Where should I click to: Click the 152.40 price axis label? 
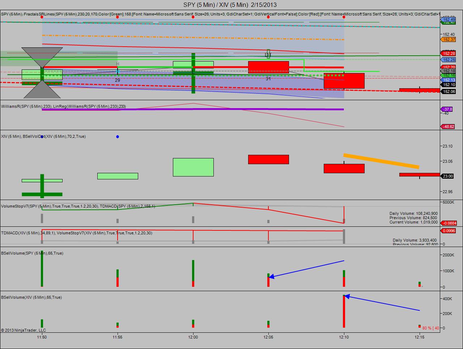(449, 34)
